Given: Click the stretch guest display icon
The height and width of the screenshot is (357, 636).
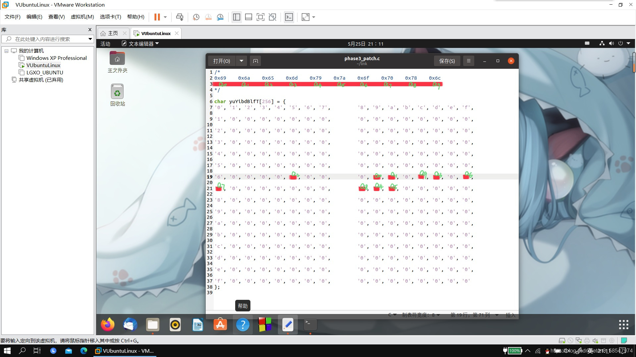Looking at the screenshot, I should click(305, 17).
